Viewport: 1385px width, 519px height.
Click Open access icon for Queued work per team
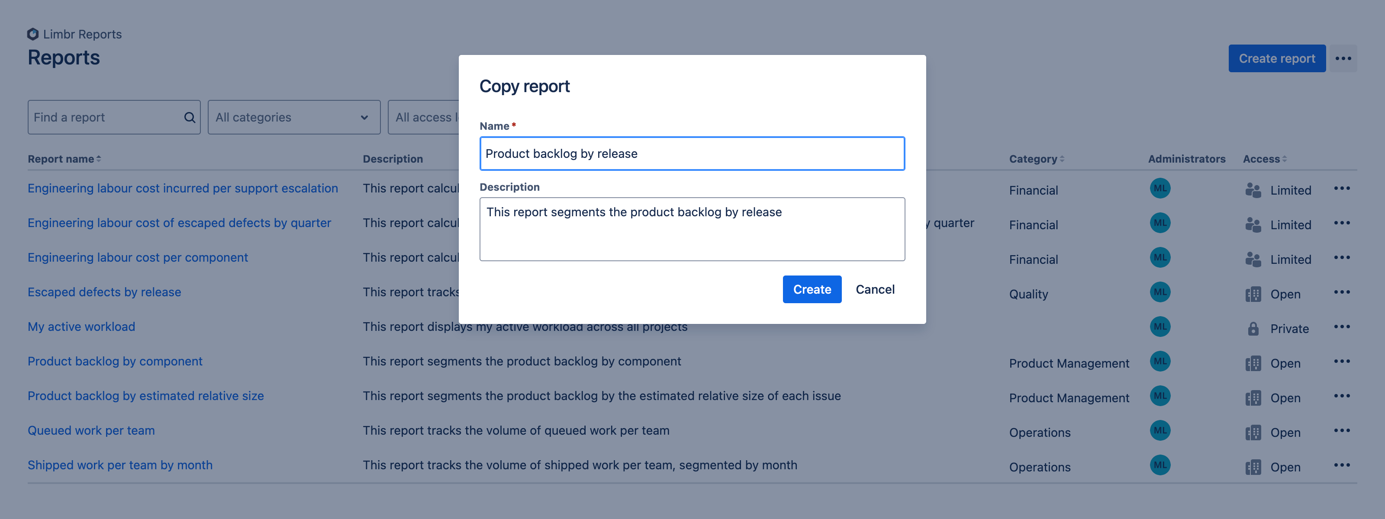[1253, 432]
